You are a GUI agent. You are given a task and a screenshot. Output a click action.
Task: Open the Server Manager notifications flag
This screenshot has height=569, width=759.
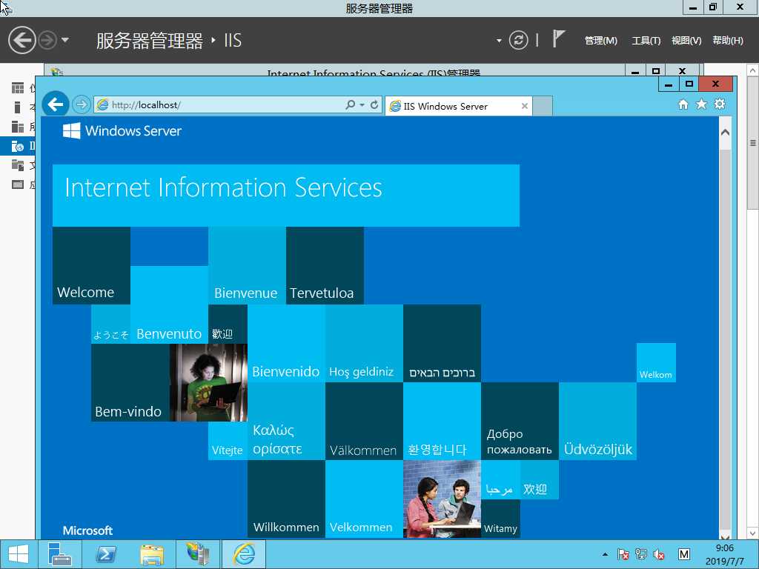(x=559, y=39)
